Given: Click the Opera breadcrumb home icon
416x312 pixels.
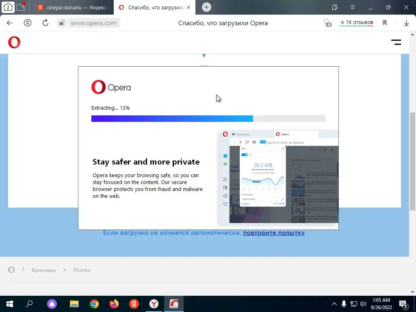Looking at the screenshot, I should [x=11, y=270].
